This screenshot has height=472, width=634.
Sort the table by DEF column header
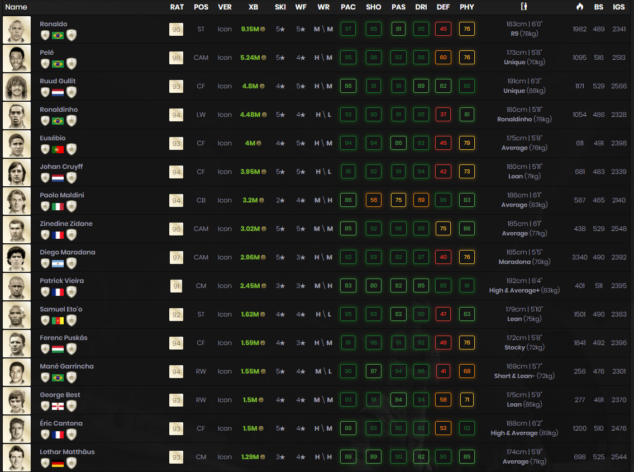pyautogui.click(x=443, y=7)
